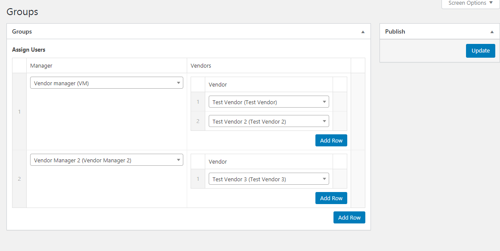This screenshot has height=251, width=500.
Task: Add a vendor row for Vendor Manager 2
Action: pos(331,198)
